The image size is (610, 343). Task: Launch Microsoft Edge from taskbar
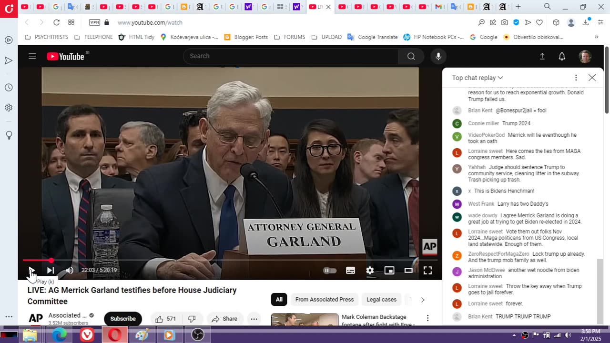pos(59,335)
